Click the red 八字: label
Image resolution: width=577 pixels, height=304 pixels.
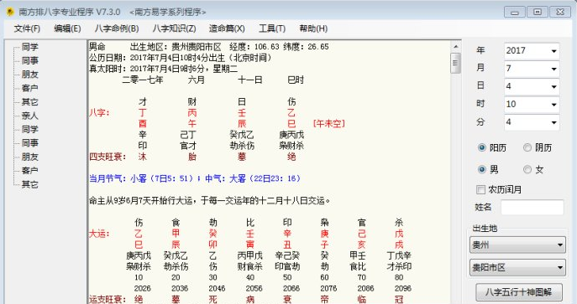click(x=99, y=112)
